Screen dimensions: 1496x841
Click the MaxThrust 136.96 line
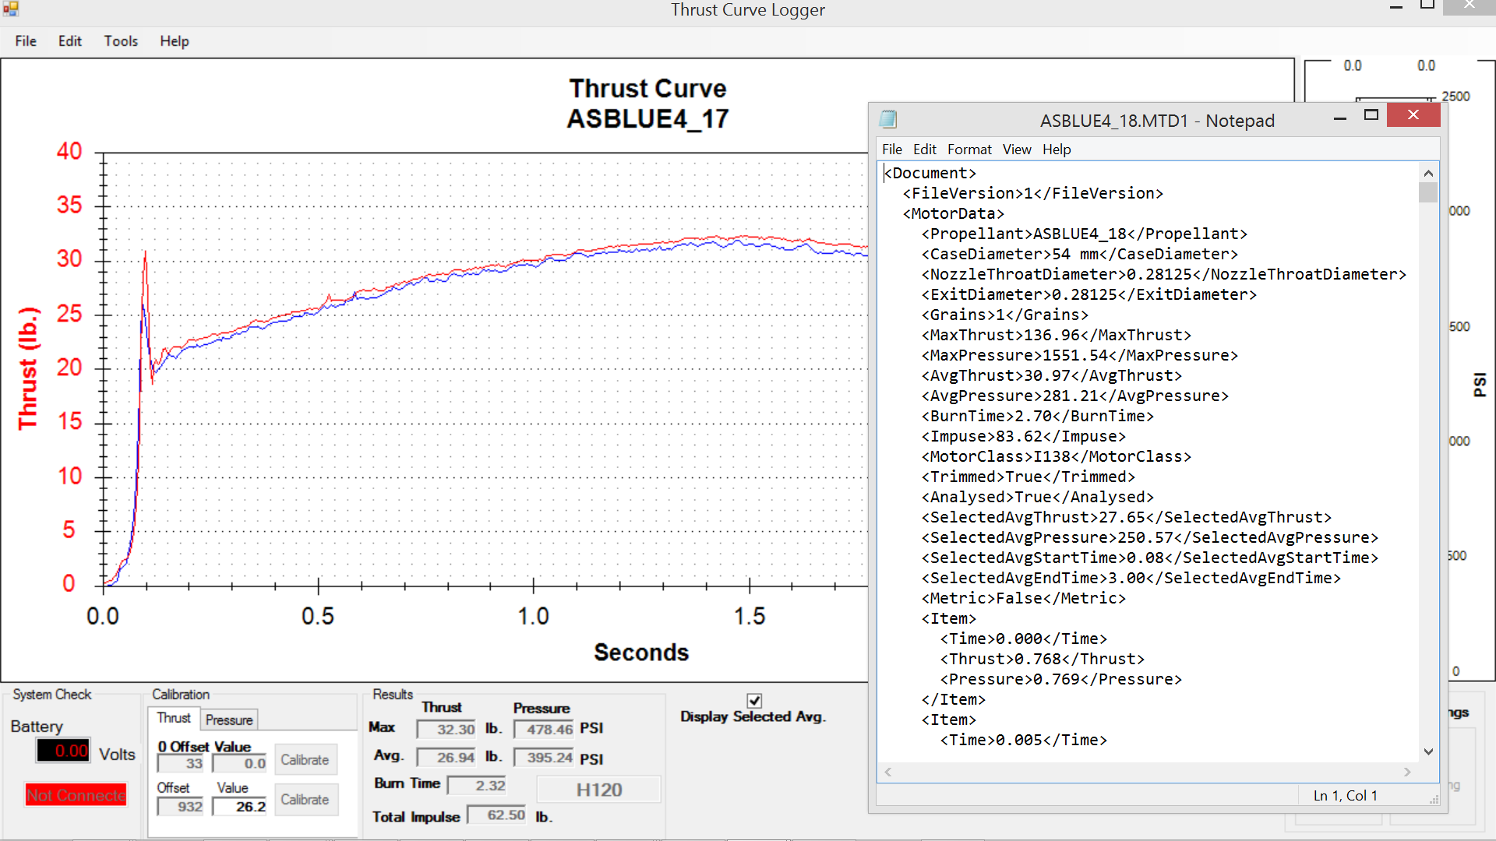pyautogui.click(x=1057, y=335)
